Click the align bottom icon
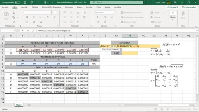Viewport: 199px width, 112px height. pos(78,12)
